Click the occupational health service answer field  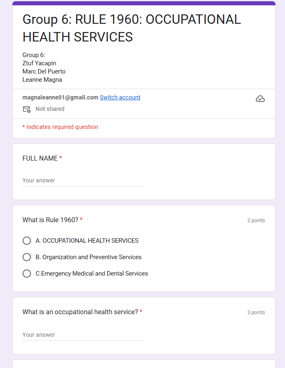(x=83, y=335)
